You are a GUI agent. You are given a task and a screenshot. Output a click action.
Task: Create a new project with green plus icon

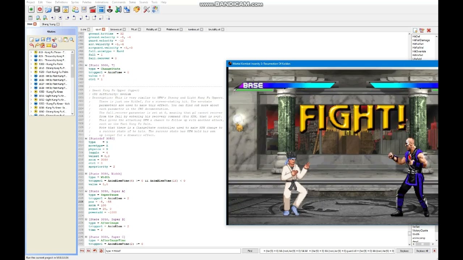(x=31, y=10)
